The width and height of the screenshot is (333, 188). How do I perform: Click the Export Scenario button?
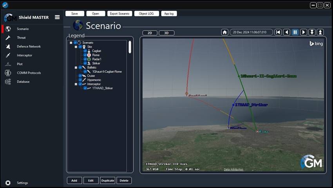pyautogui.click(x=119, y=13)
